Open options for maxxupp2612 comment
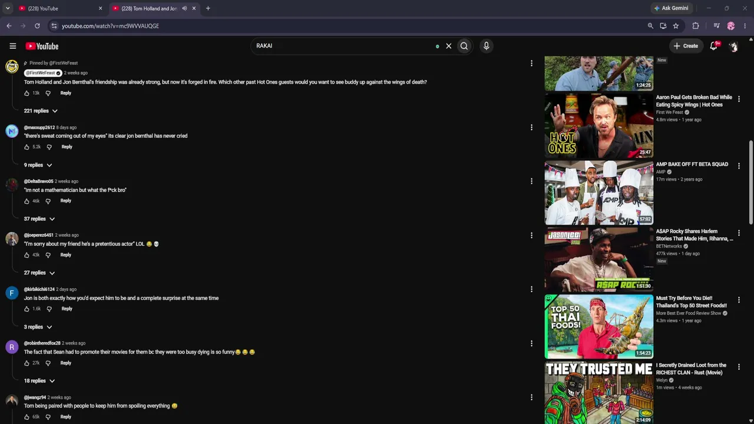Image resolution: width=754 pixels, height=424 pixels. pyautogui.click(x=531, y=127)
